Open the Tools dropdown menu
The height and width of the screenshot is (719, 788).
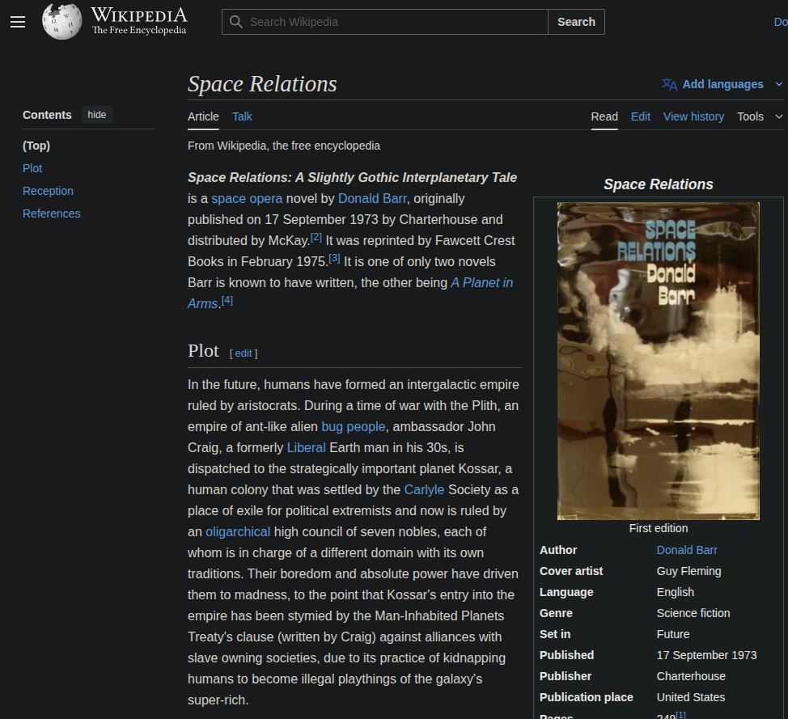760,116
